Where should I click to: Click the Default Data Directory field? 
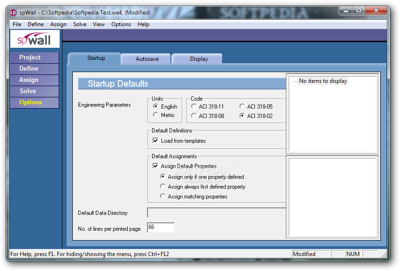point(216,213)
